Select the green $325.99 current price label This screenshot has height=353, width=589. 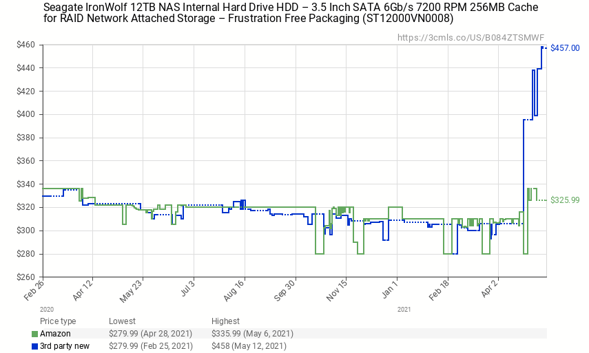click(x=565, y=200)
